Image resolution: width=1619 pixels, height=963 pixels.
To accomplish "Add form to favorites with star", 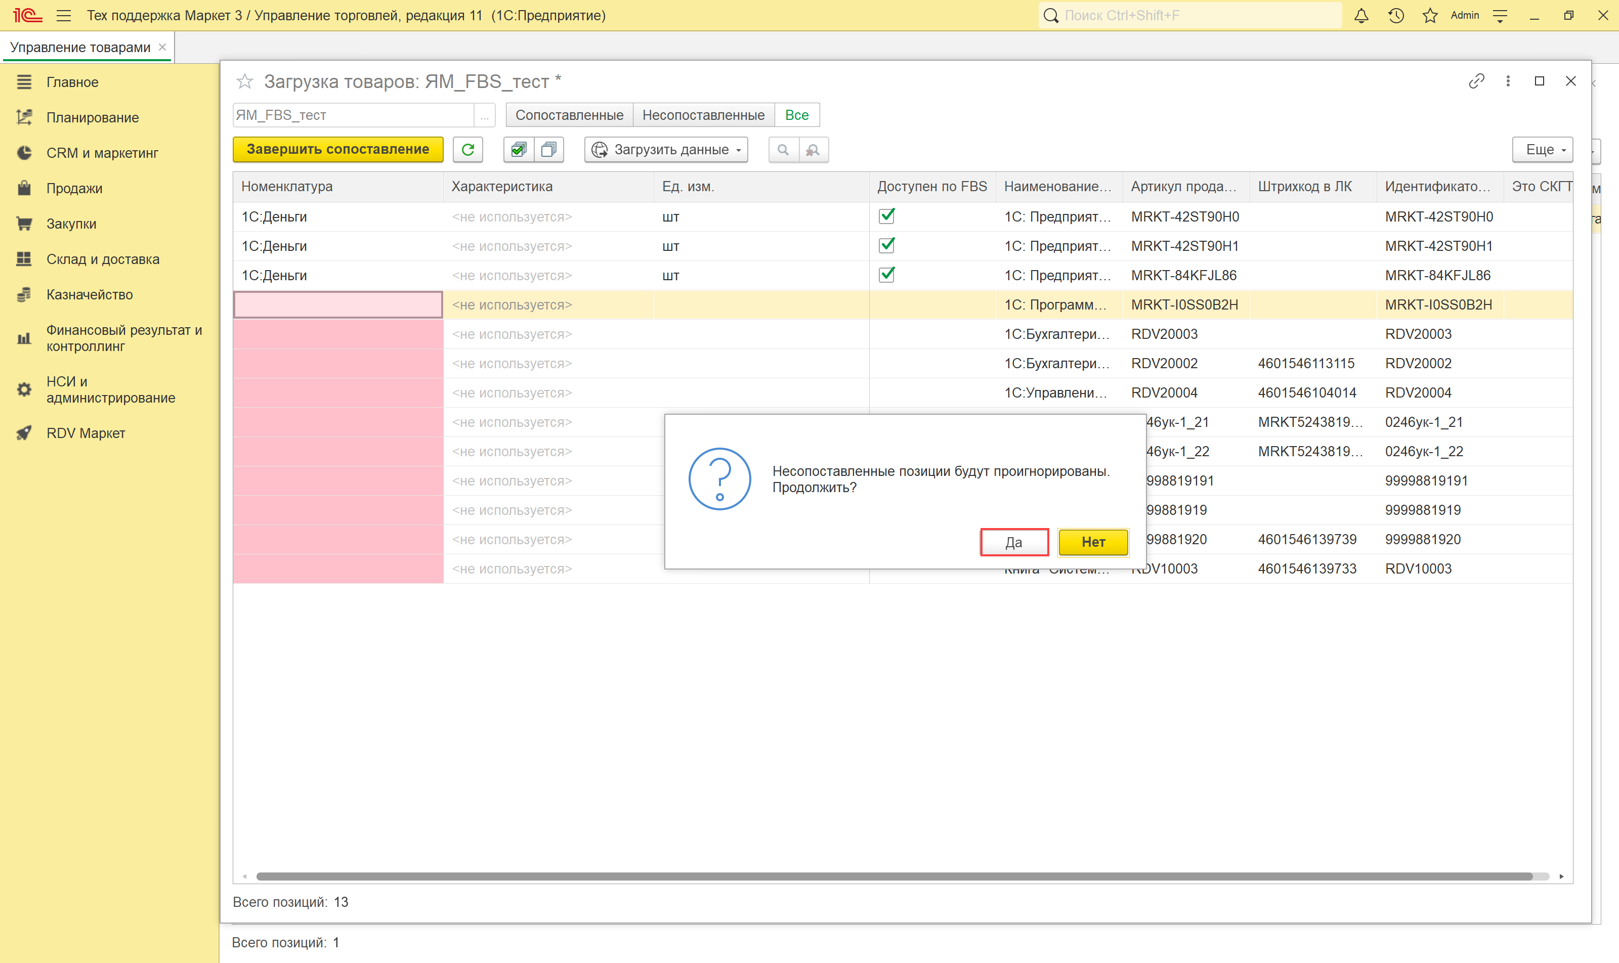I will click(x=245, y=81).
